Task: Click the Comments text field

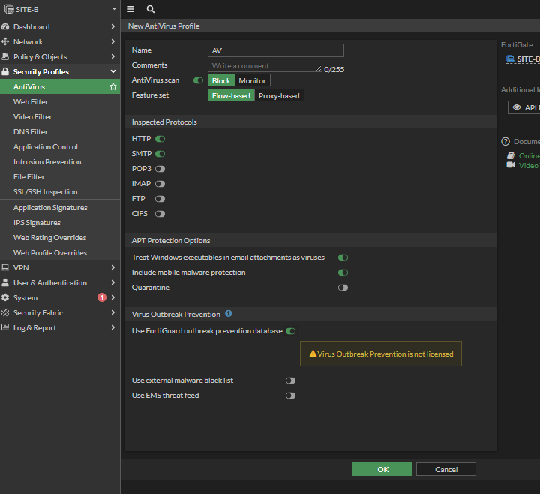Action: [x=265, y=66]
